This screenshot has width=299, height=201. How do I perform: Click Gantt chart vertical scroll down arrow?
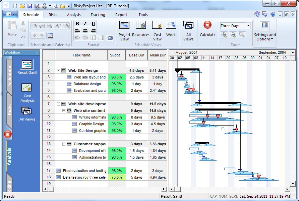click(x=293, y=184)
